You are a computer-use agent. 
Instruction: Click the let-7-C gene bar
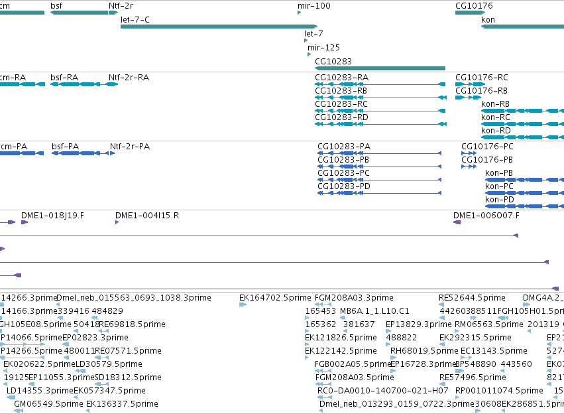[x=219, y=27]
